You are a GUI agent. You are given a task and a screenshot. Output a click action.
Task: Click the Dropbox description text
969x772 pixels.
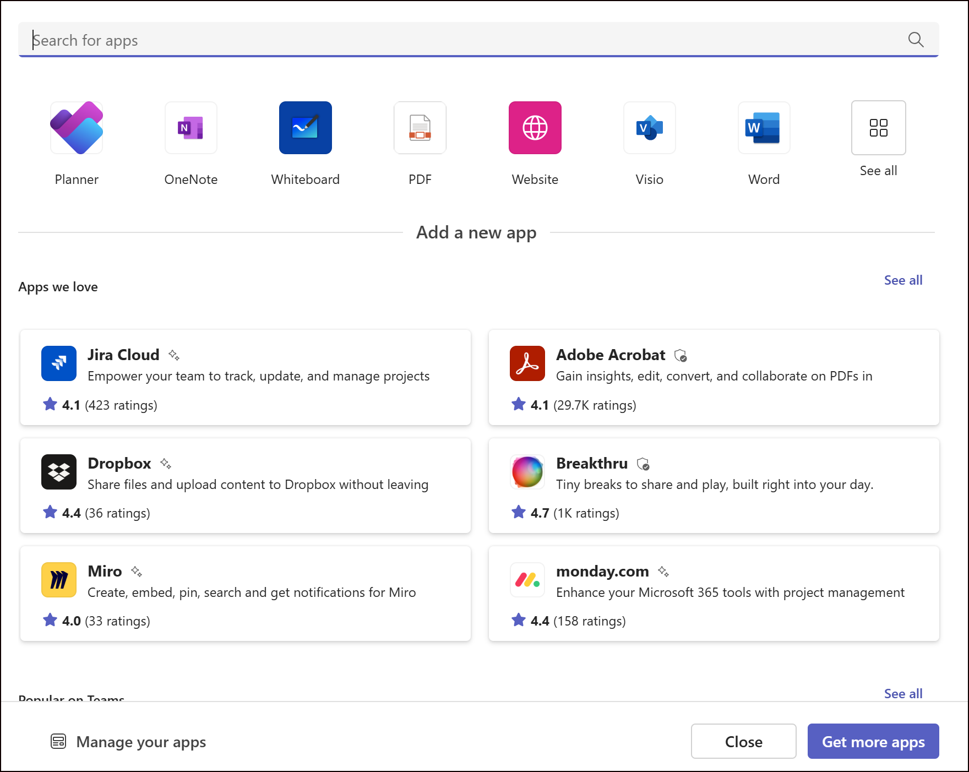click(x=258, y=485)
